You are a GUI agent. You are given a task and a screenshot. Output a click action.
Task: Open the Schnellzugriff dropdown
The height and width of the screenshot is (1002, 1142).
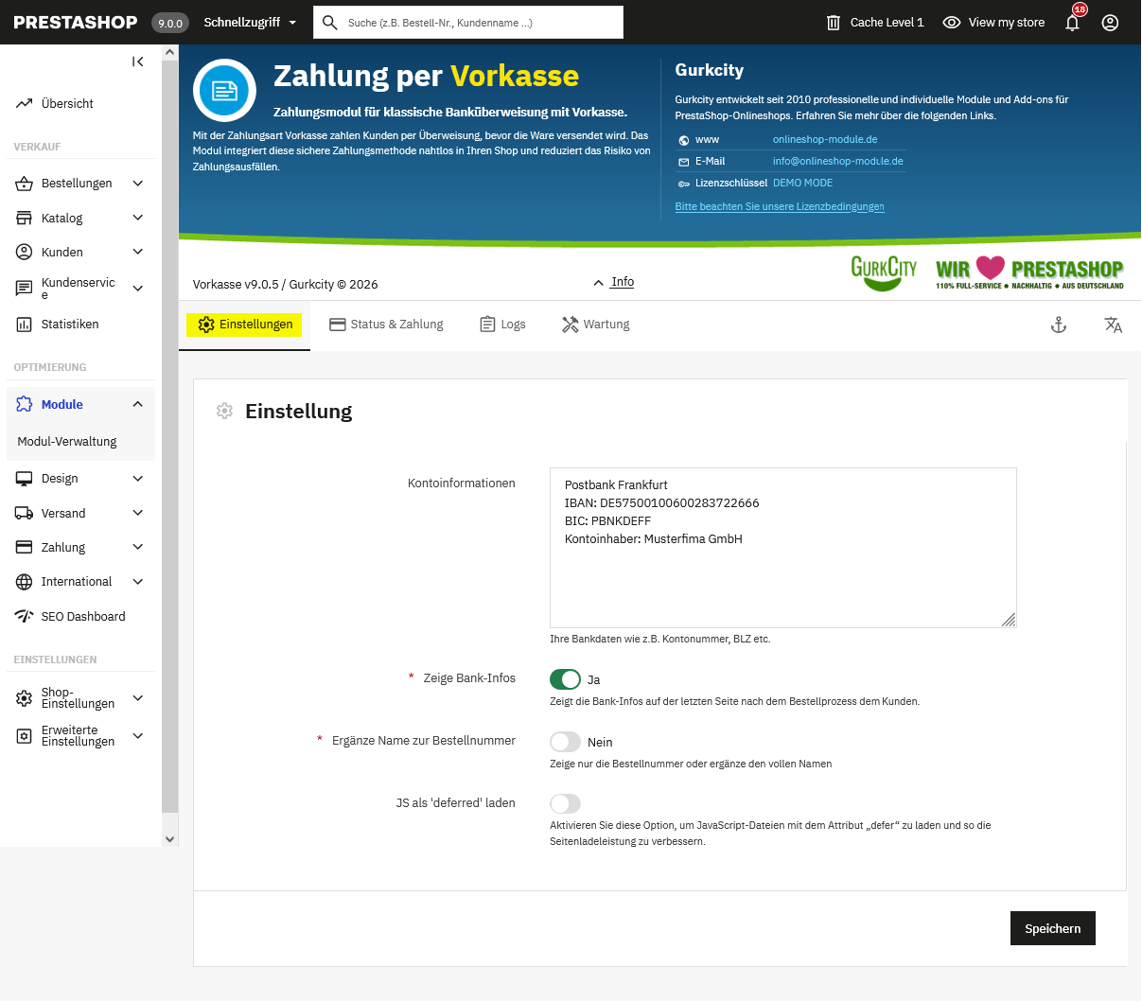(x=250, y=22)
